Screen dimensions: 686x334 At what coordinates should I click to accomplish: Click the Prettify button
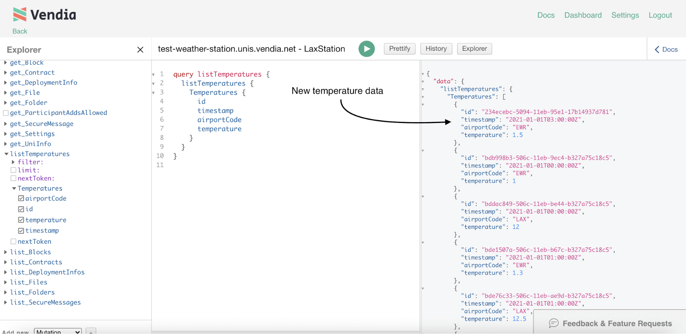coord(399,49)
